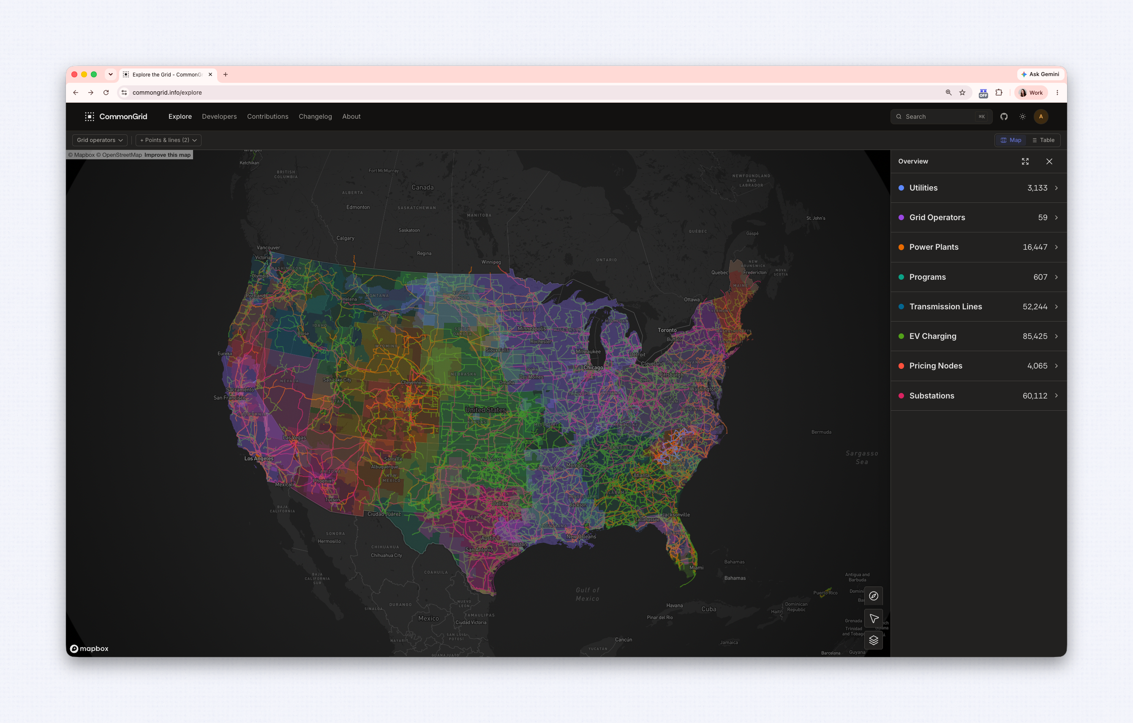Image resolution: width=1133 pixels, height=723 pixels.
Task: Close the Overview panel
Action: click(x=1049, y=161)
